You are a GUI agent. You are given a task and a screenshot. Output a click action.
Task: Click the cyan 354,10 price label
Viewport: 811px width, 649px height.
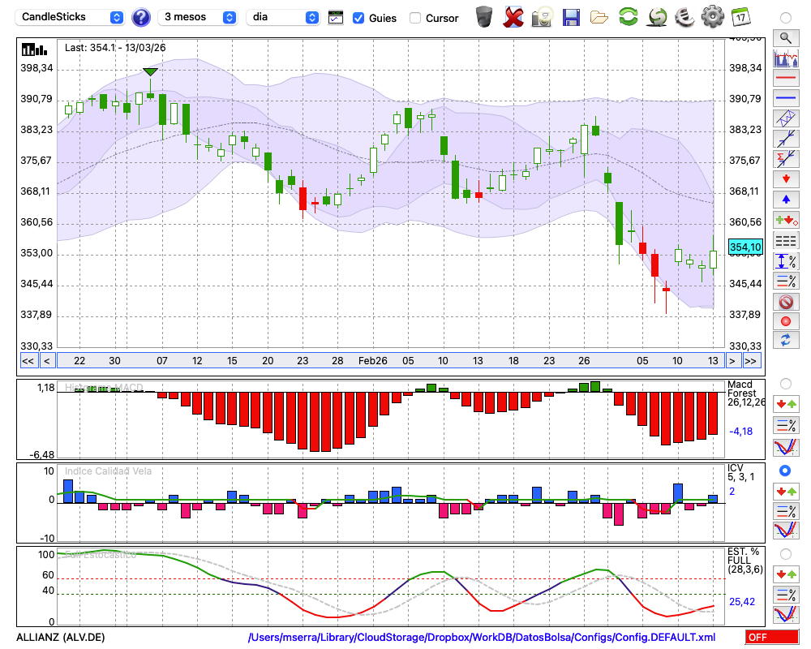[744, 247]
